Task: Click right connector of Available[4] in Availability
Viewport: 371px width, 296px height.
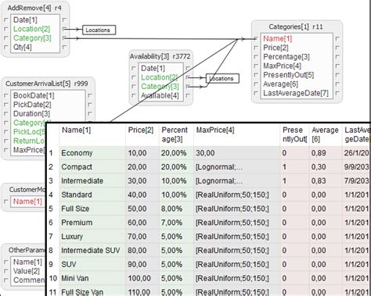Action: [x=188, y=96]
